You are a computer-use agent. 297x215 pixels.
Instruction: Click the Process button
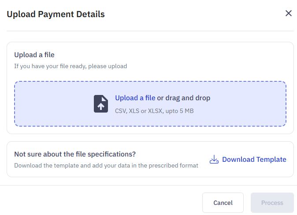pos(272,203)
